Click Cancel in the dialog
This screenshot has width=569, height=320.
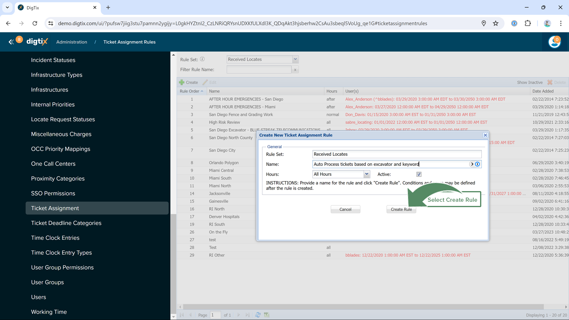[345, 209]
